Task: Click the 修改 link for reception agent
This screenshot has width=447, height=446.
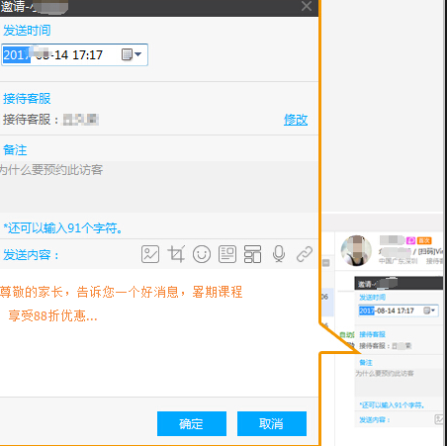Action: [x=296, y=120]
